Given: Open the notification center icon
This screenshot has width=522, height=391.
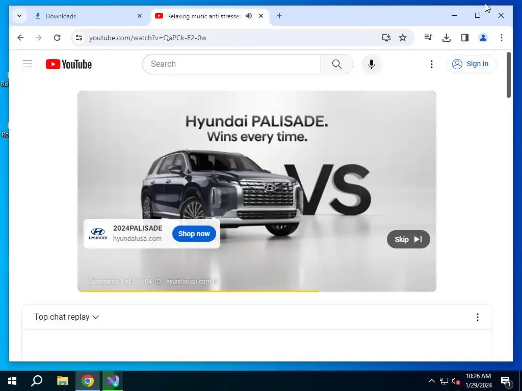Looking at the screenshot, I should (506, 381).
